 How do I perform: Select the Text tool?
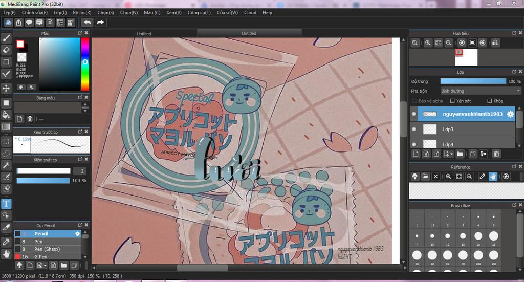coord(6,204)
